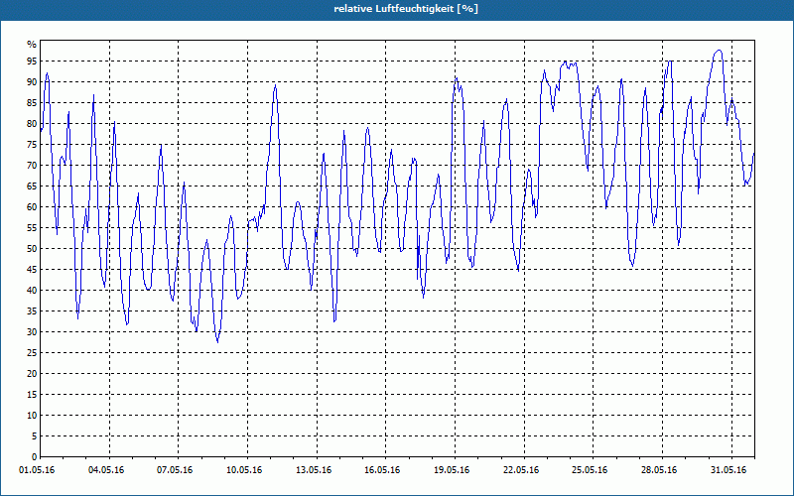The height and width of the screenshot is (496, 794).
Task: Click the y-axis label '90'
Action: [x=32, y=82]
